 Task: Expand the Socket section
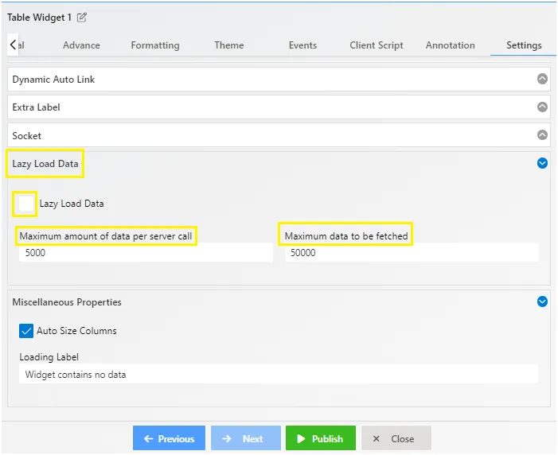click(x=542, y=134)
